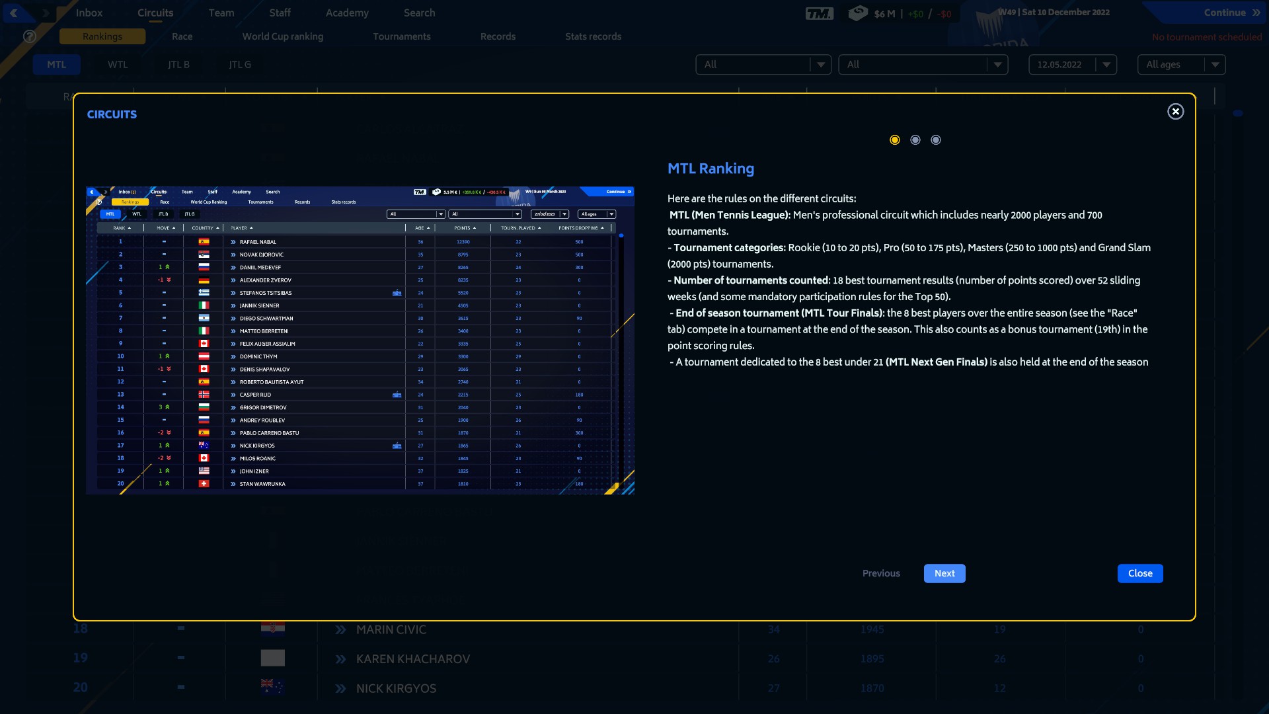Click the rankings list scrollbar handle
This screenshot has height=714, width=1269.
point(1238,113)
